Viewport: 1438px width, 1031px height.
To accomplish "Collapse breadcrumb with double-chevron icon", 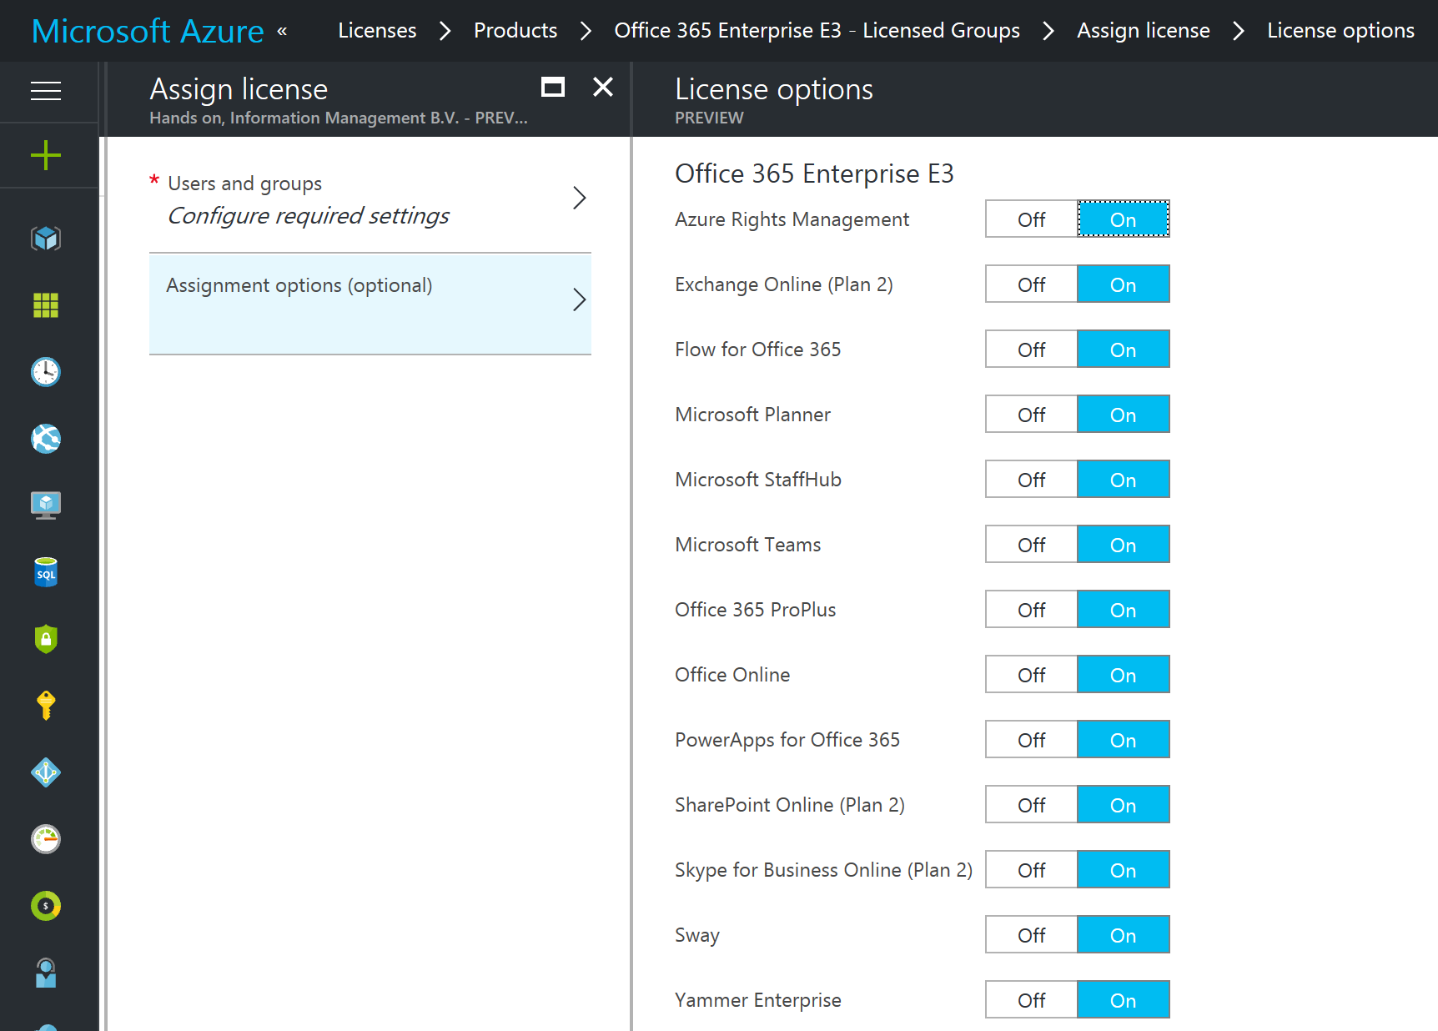I will 282,31.
